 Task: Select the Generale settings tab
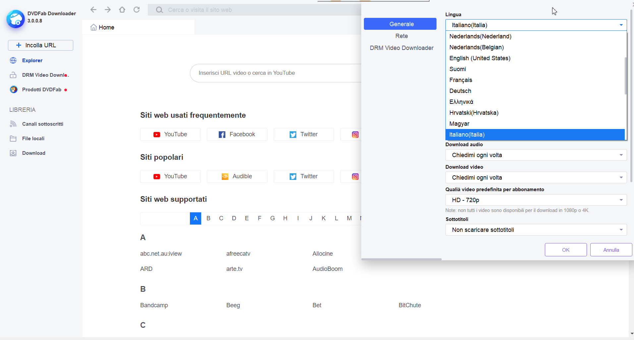pos(400,24)
